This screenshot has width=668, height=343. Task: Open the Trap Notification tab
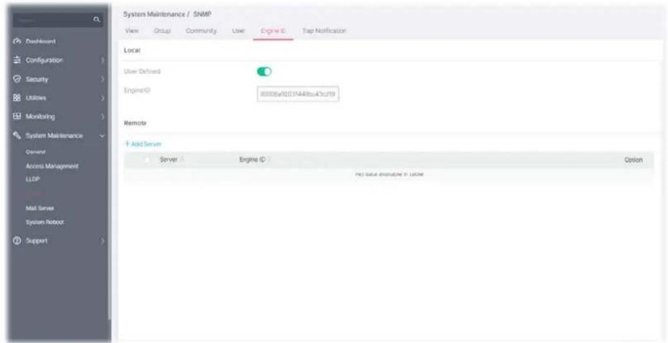[324, 31]
